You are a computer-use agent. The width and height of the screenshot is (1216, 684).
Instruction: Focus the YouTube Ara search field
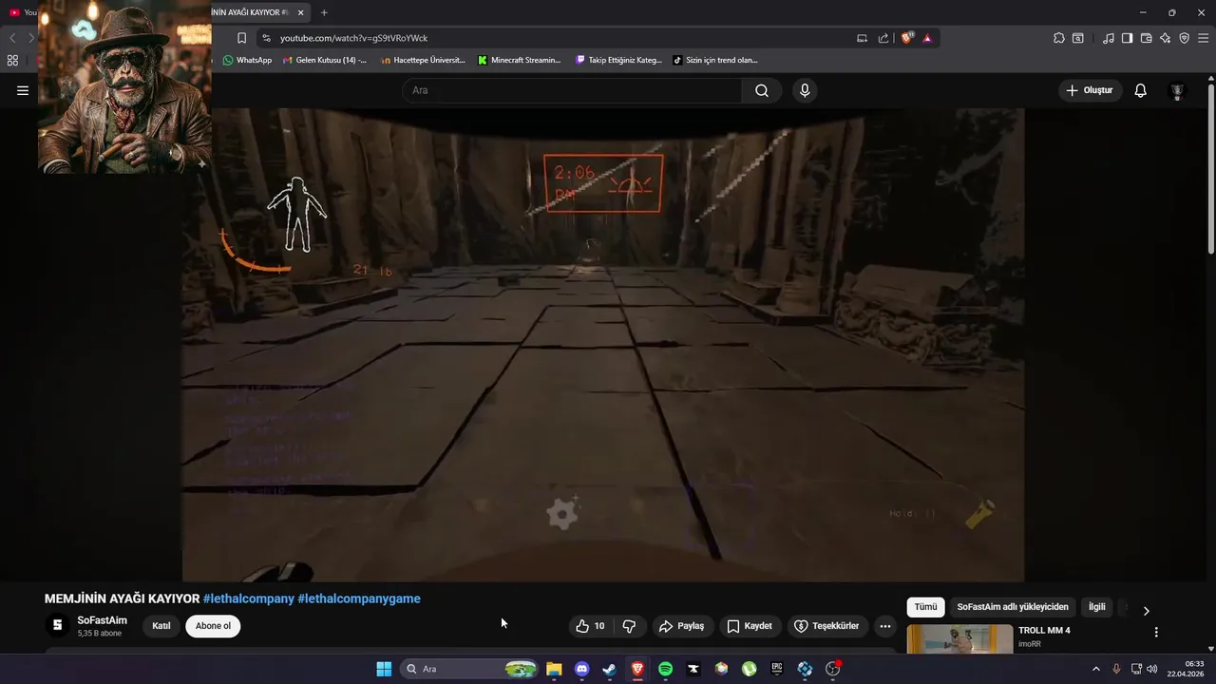(572, 90)
